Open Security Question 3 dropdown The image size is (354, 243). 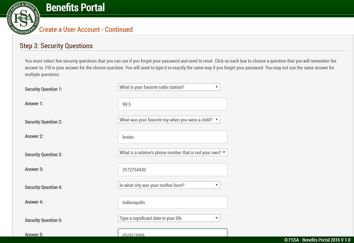point(172,152)
